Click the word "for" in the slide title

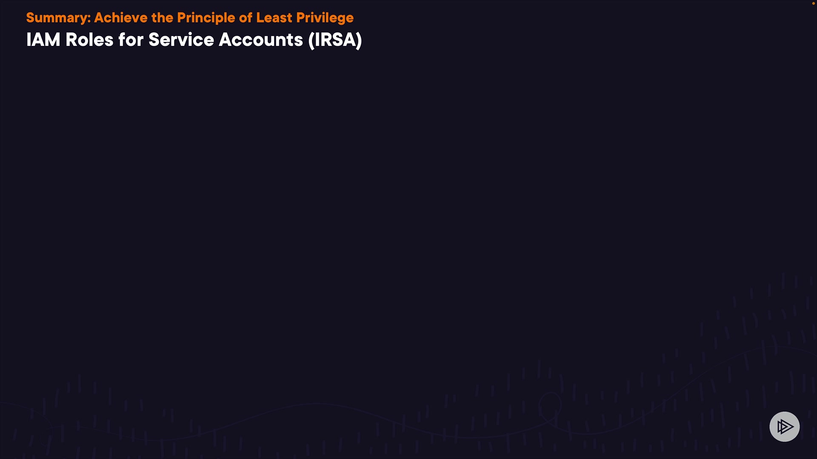tap(131, 40)
